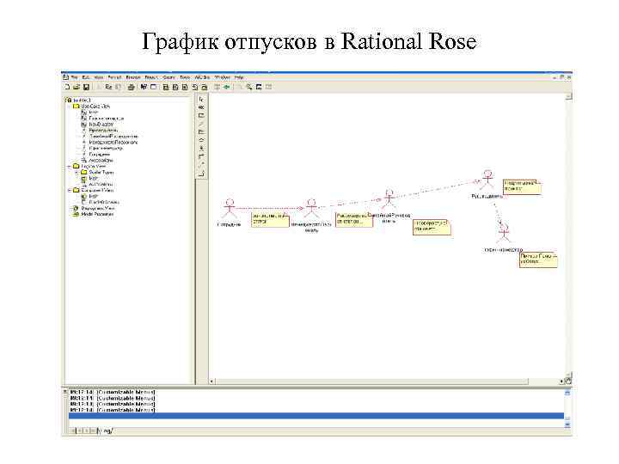Click the Browse Component Diagram icon
The image size is (619, 464).
tap(185, 87)
